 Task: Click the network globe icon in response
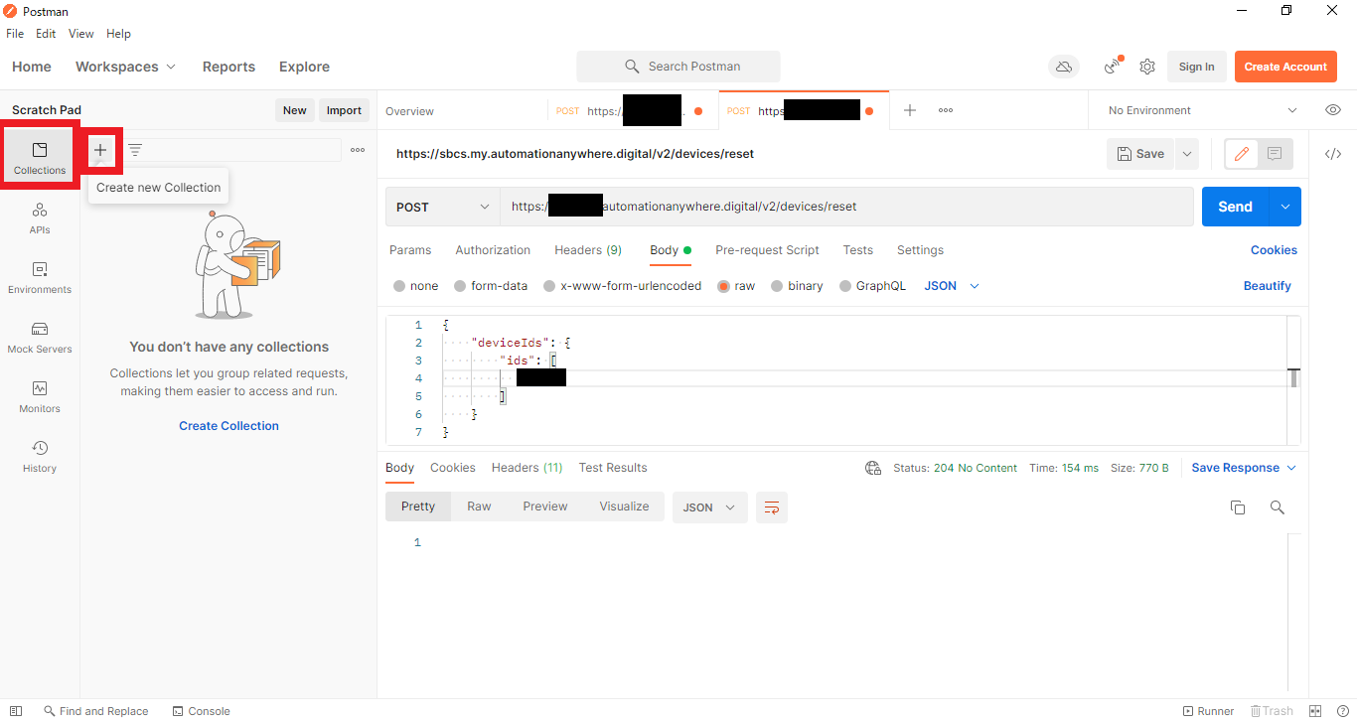pos(873,468)
